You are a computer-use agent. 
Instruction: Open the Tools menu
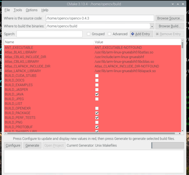coord(18,10)
